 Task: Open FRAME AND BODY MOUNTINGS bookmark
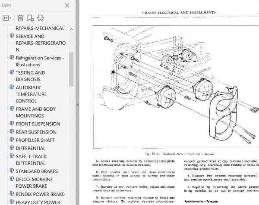[36, 112]
